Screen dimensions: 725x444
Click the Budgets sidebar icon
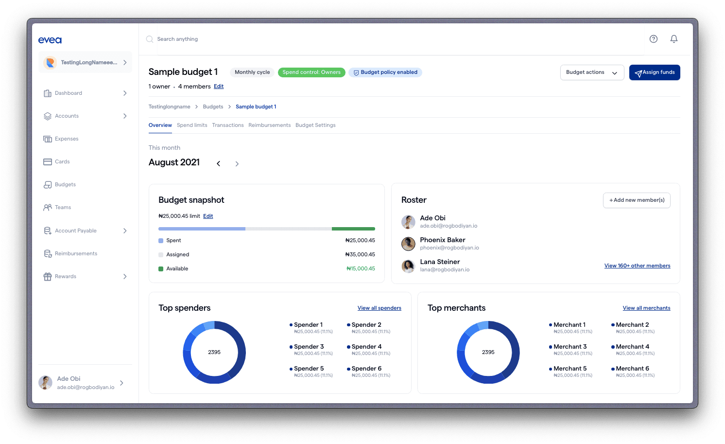pyautogui.click(x=48, y=185)
